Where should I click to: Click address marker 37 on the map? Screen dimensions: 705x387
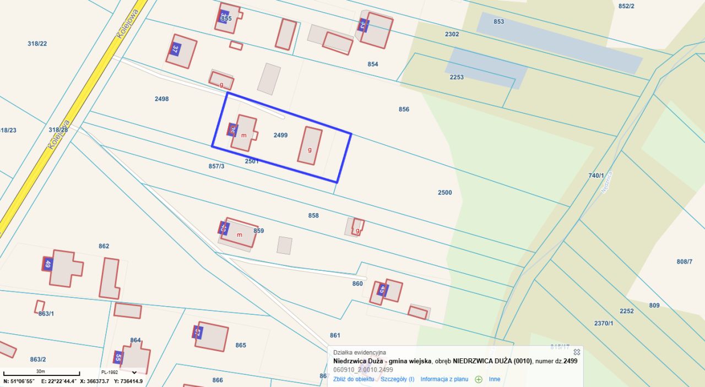click(x=175, y=48)
